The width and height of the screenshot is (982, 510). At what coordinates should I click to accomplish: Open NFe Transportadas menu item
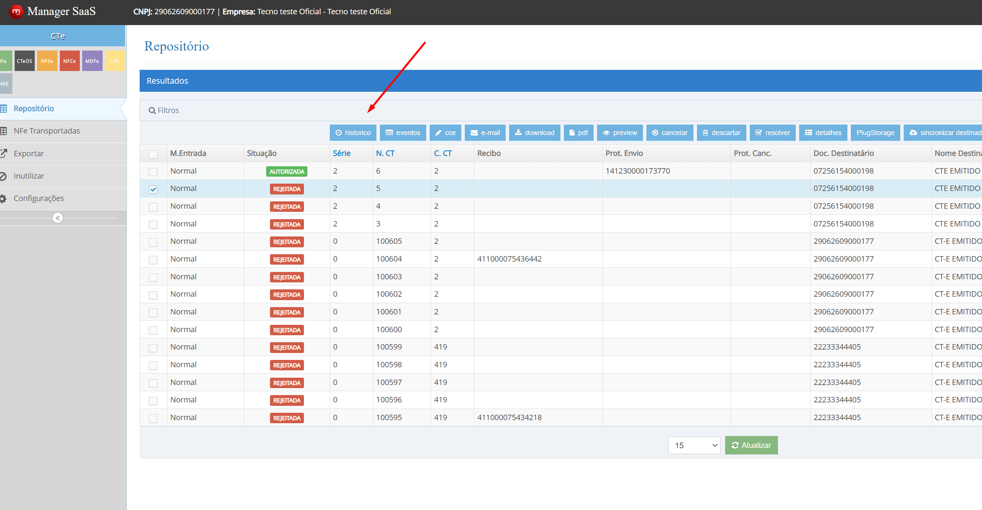click(x=47, y=131)
